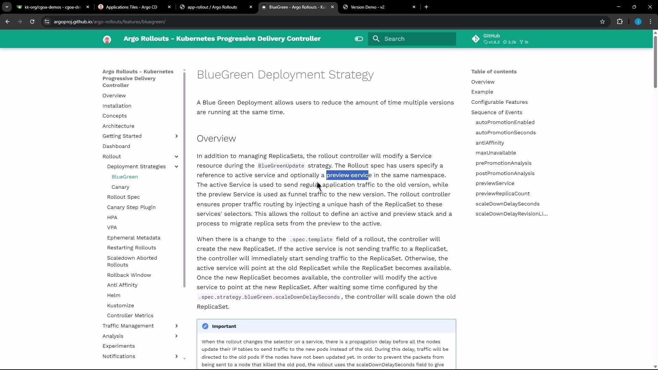The image size is (658, 370).
Task: Open the HPA sidebar page
Action: 112,218
